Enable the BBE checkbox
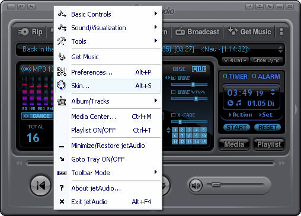Screen dimensions: 301x216 173,78
